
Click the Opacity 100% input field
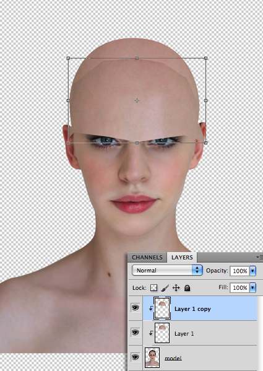(x=239, y=271)
